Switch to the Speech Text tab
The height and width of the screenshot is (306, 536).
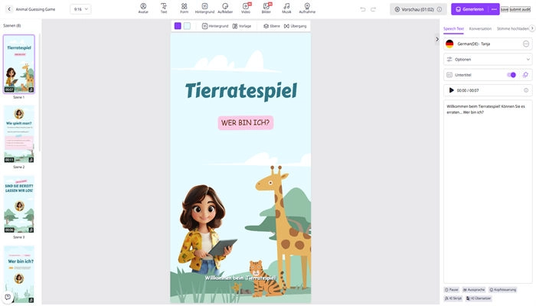[455, 28]
